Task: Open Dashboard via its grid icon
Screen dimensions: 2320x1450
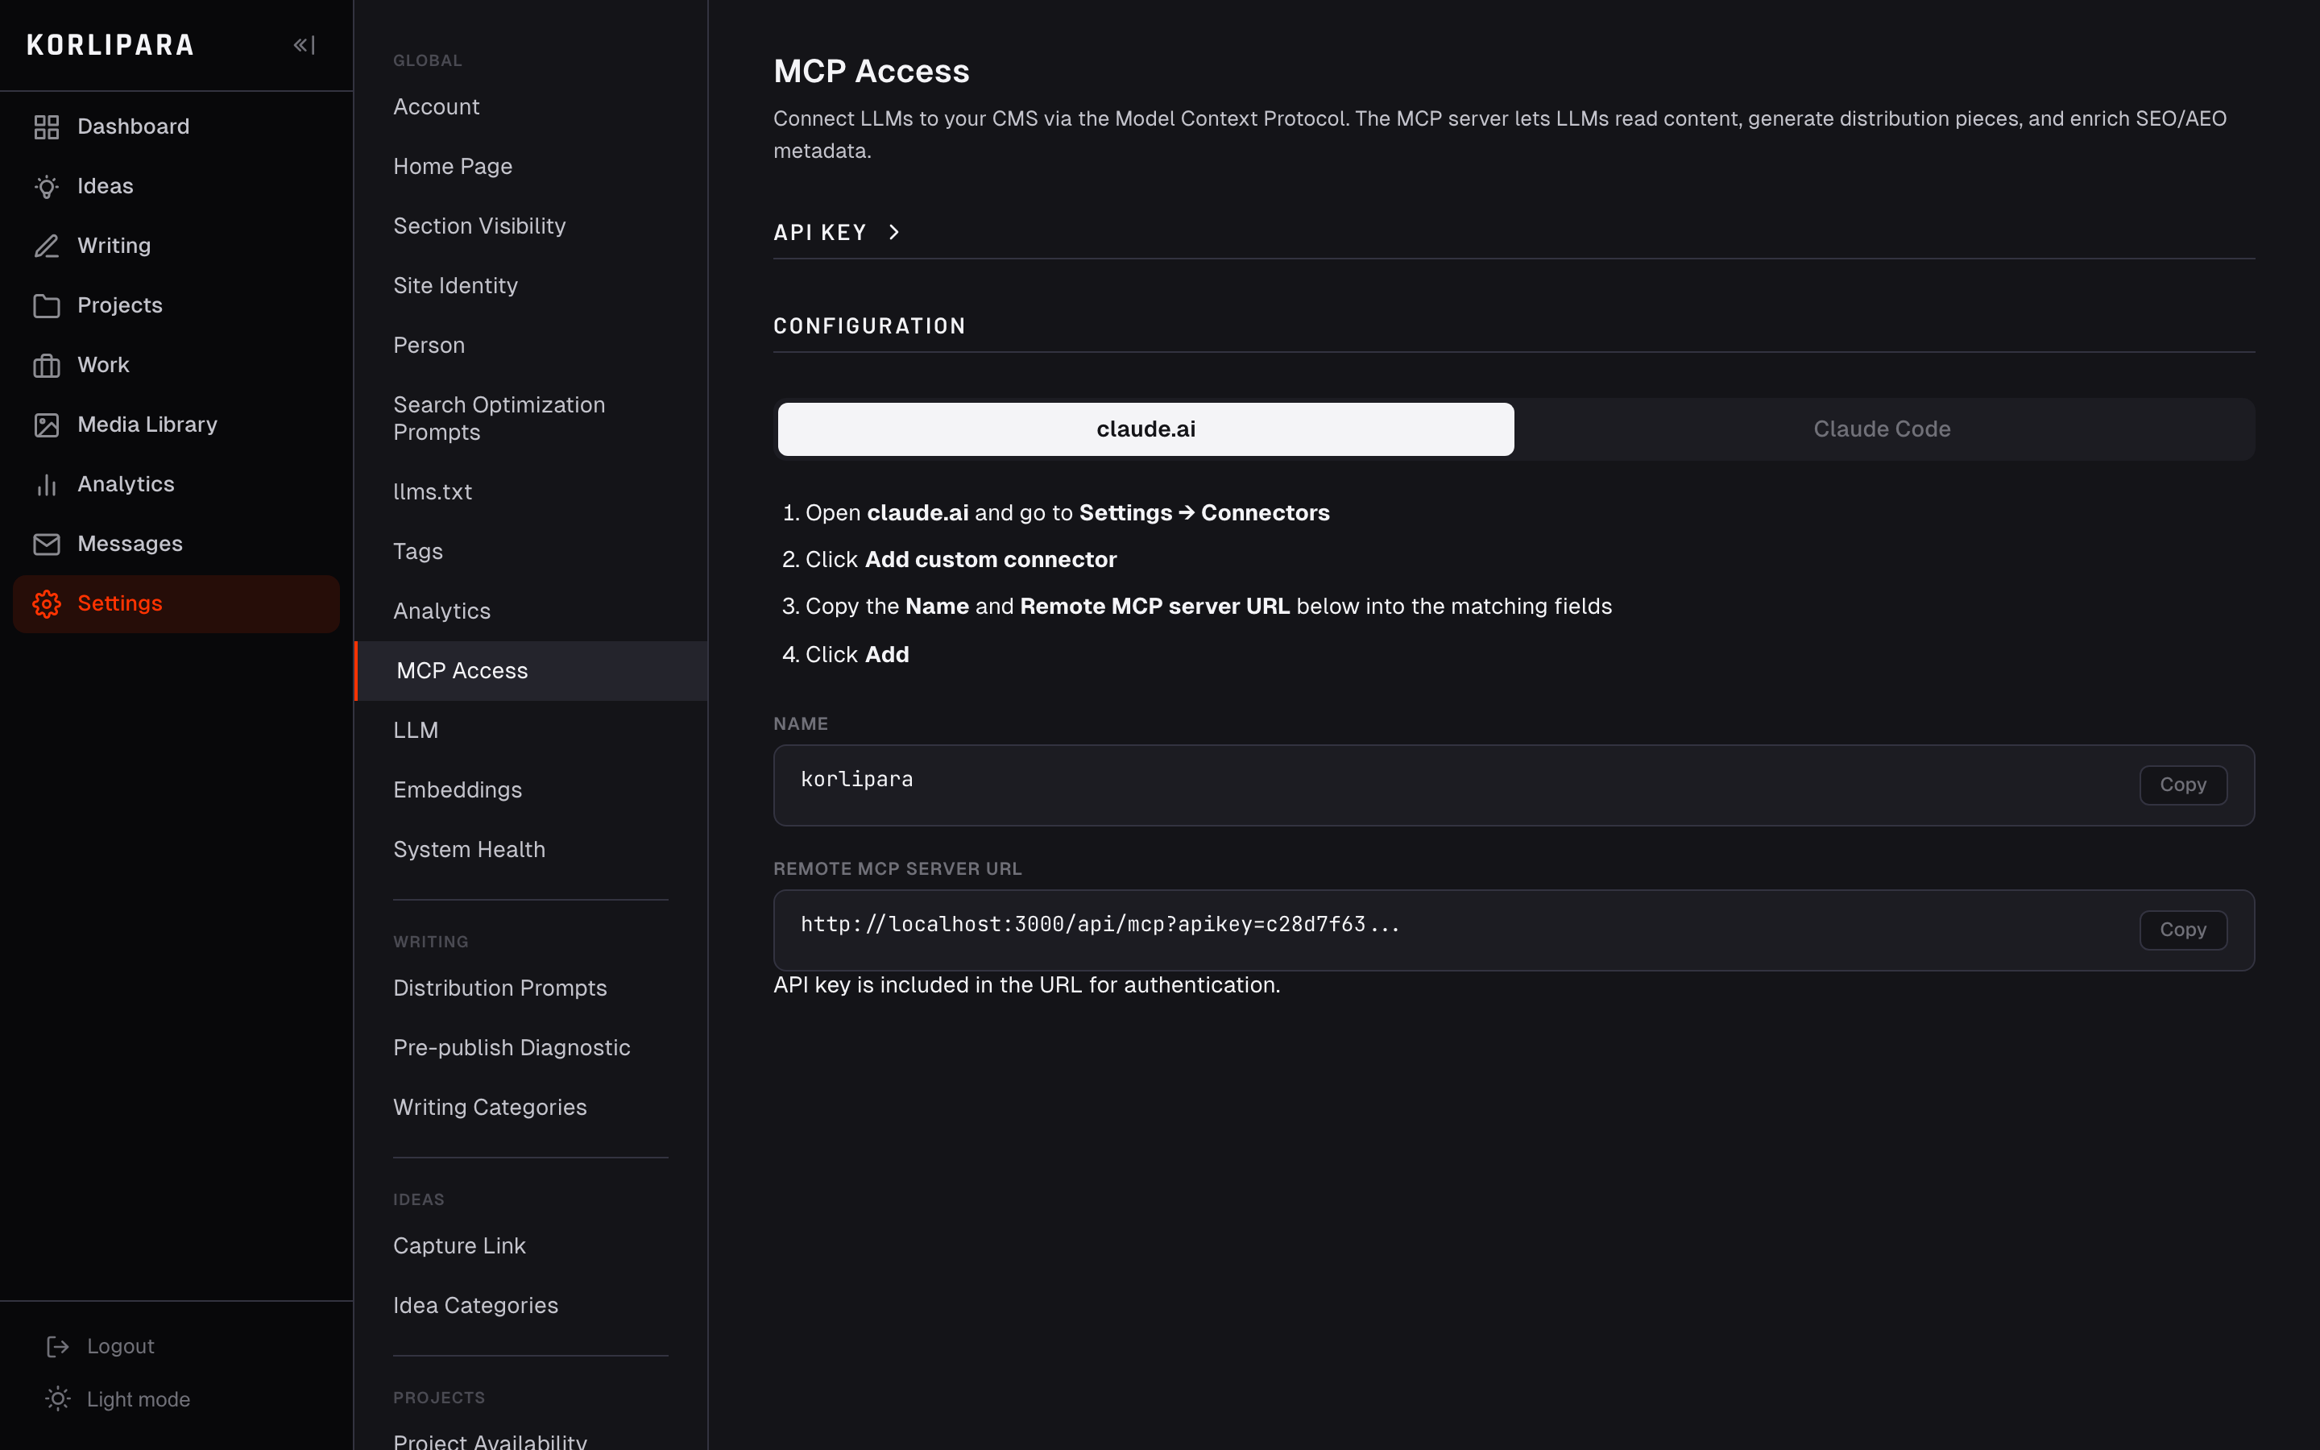Action: (x=46, y=126)
